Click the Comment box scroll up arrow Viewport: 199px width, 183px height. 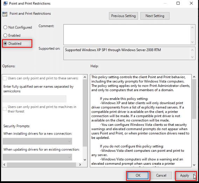click(x=192, y=28)
